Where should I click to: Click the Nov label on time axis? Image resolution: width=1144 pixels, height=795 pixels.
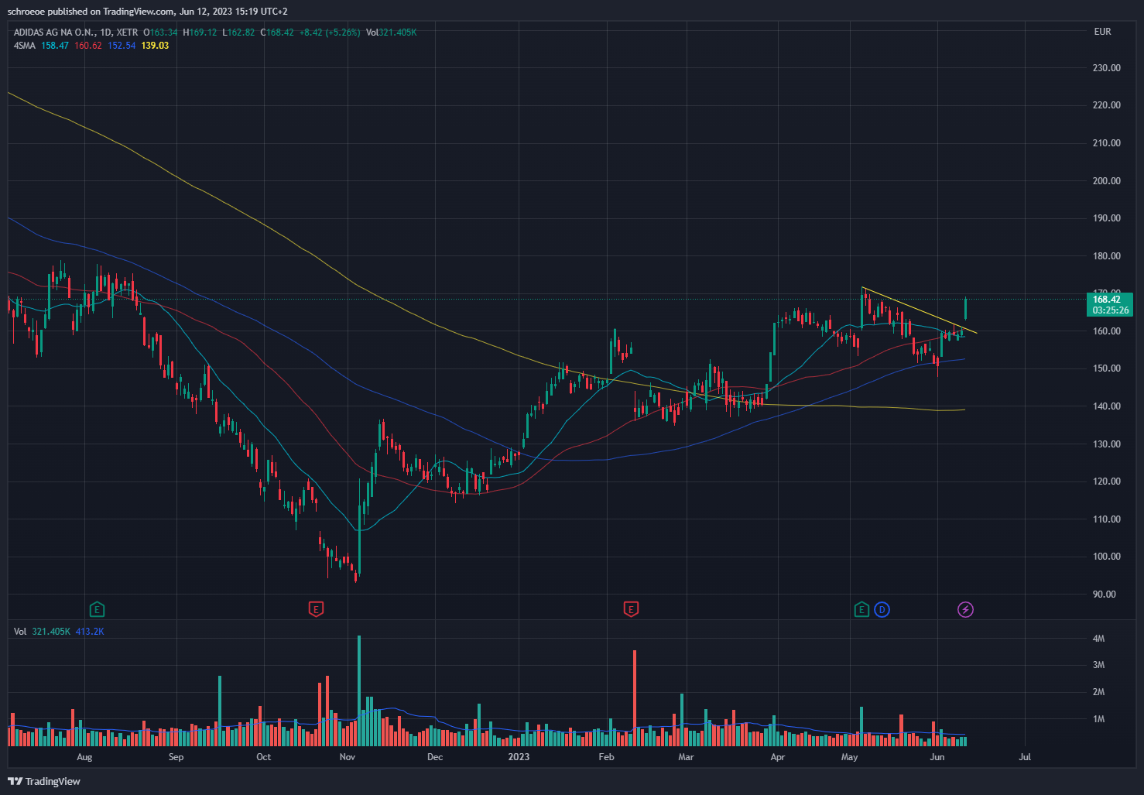click(x=348, y=757)
